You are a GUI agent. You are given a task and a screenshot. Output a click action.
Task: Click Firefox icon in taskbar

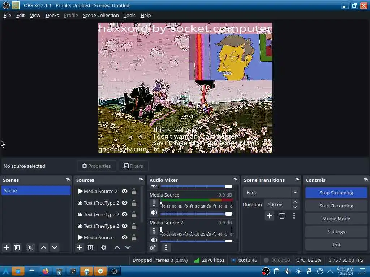point(46,271)
